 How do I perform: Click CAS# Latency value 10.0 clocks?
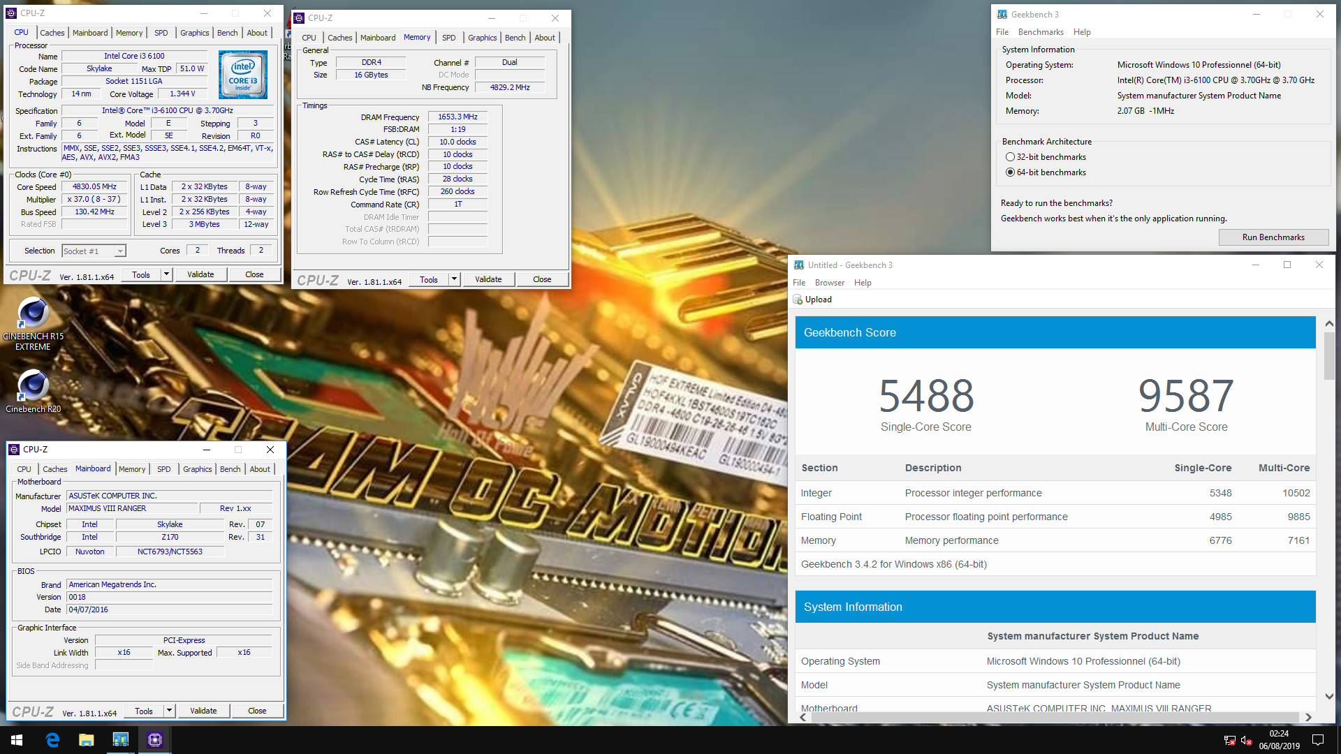[x=457, y=142]
